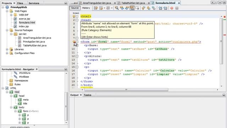
Task: Open the Files tab
Action: pos(20,3)
